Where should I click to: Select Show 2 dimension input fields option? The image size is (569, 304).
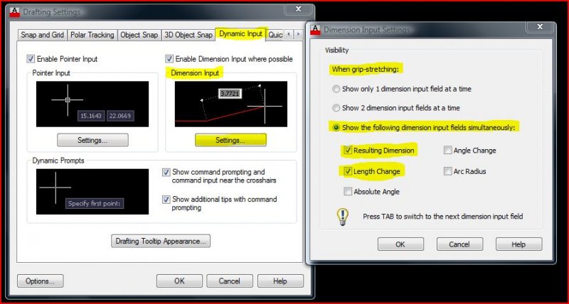coord(336,108)
